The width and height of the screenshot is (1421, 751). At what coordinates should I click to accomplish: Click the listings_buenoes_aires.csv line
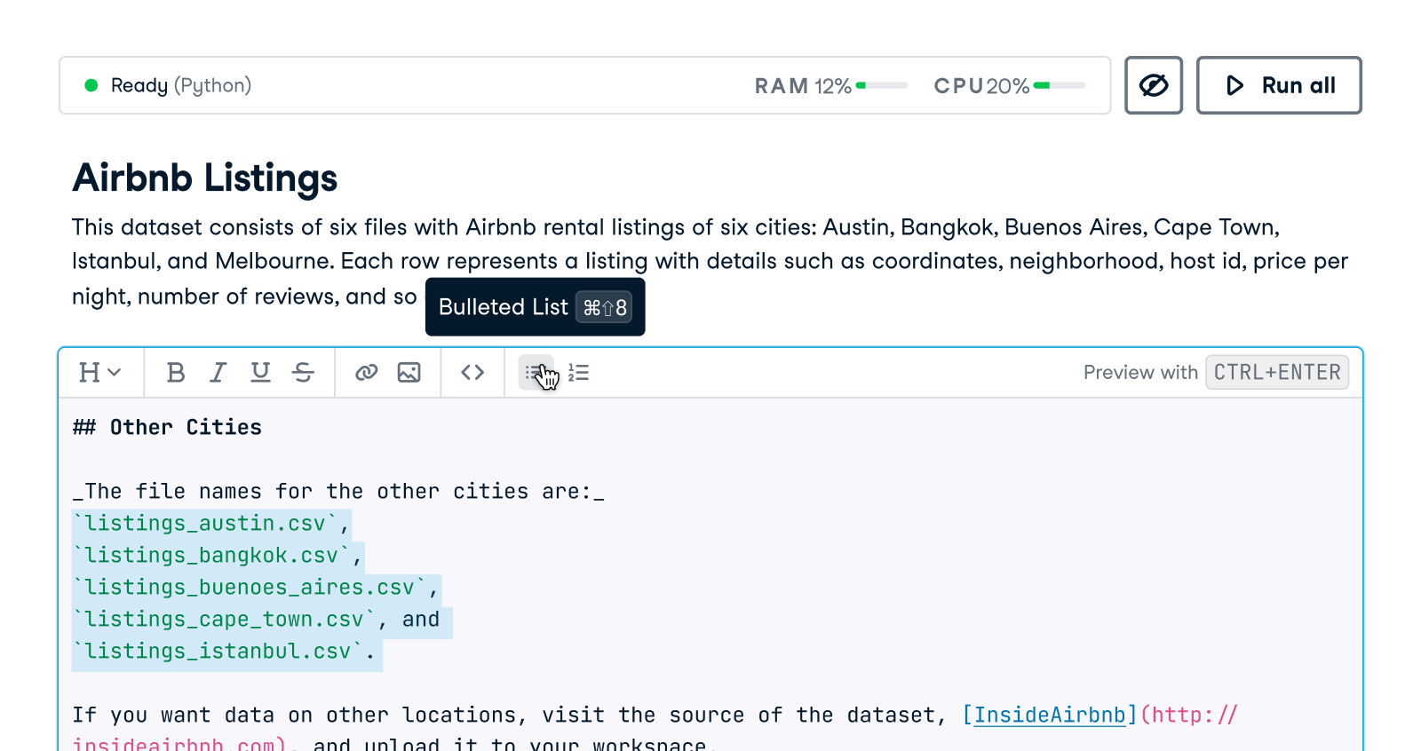tap(256, 588)
